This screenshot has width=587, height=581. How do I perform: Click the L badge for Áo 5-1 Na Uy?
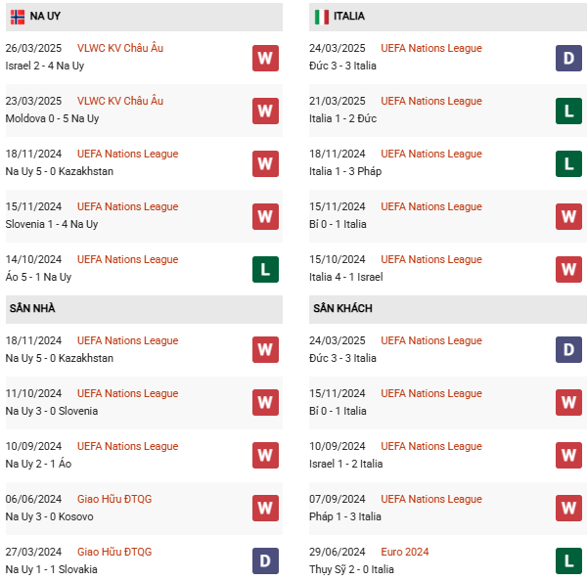pos(265,269)
